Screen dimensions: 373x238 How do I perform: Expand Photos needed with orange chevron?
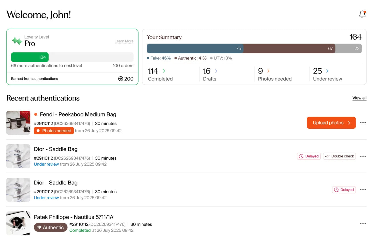coord(268,71)
